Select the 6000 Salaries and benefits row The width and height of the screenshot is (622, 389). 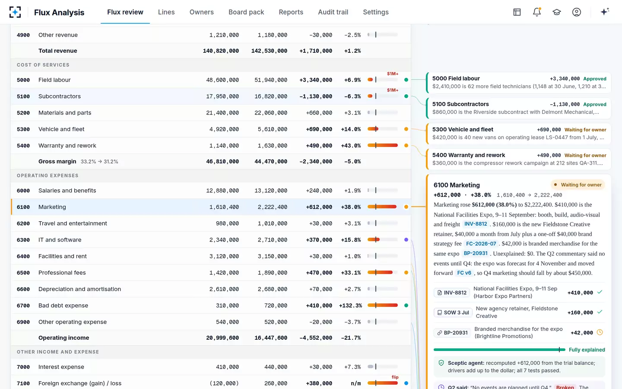[211, 191]
